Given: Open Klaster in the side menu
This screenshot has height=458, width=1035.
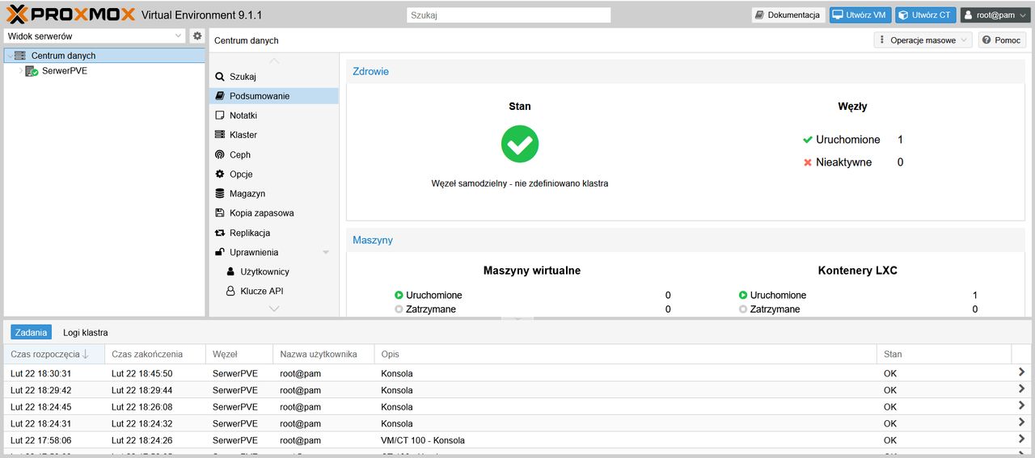Looking at the screenshot, I should [273, 135].
